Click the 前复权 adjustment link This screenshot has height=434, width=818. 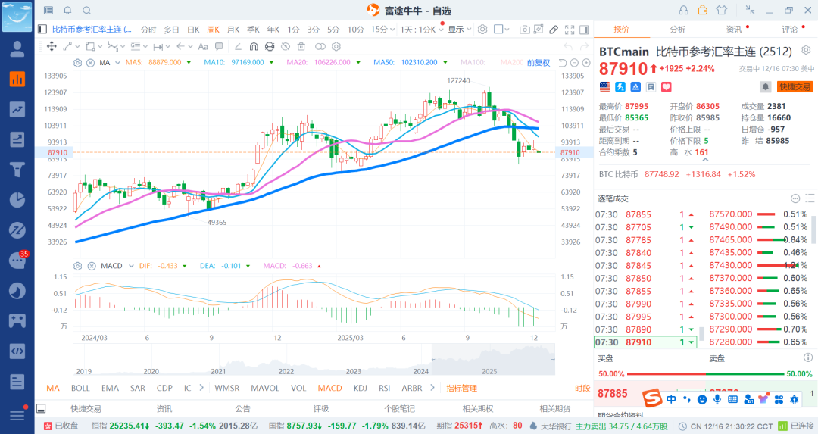(539, 63)
